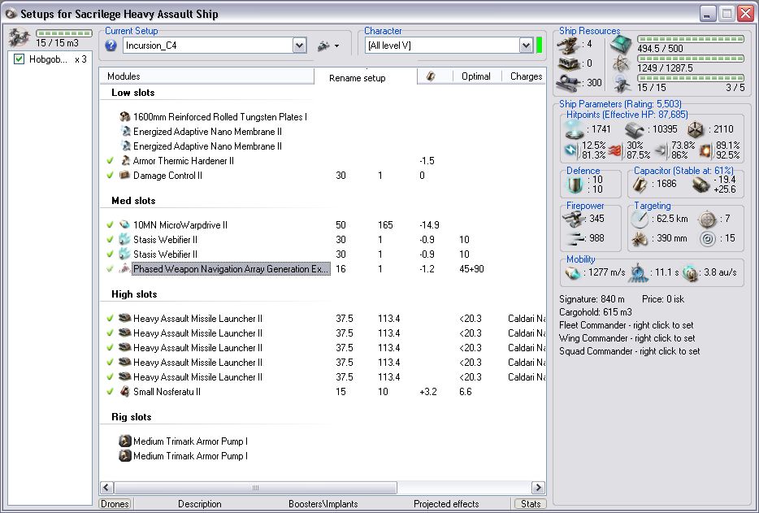Click the Small Nosferatu II module icon
This screenshot has width=759, height=513.
tap(125, 392)
